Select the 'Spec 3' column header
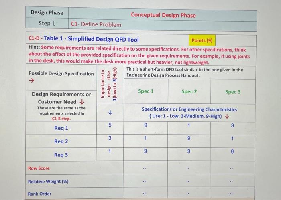Viewport: 281px width, 200px height. point(233,92)
